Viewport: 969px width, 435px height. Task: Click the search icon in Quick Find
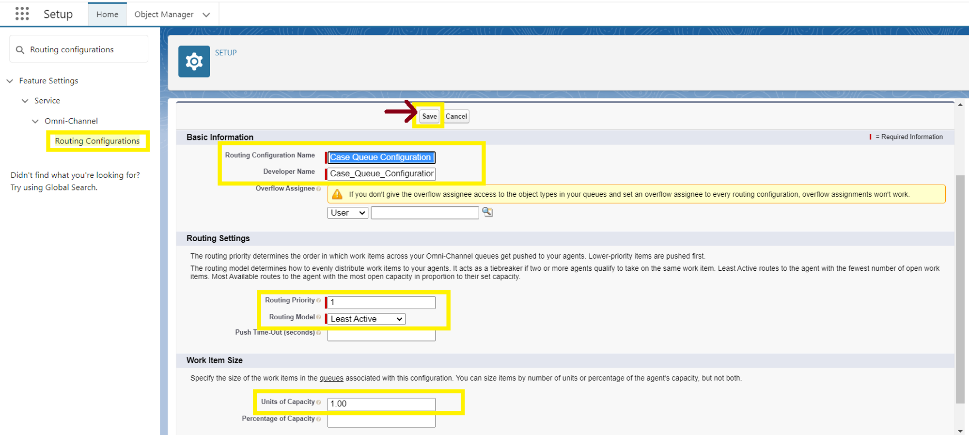(x=20, y=50)
